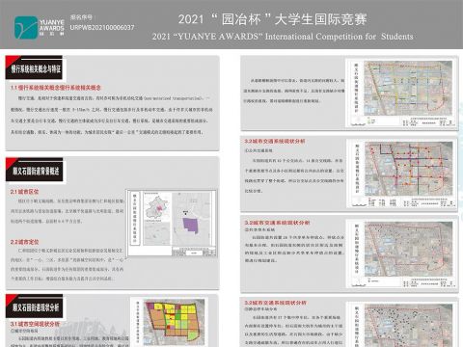
Task: Open the shared bike parking points map thumbnail
Action: (x=401, y=254)
